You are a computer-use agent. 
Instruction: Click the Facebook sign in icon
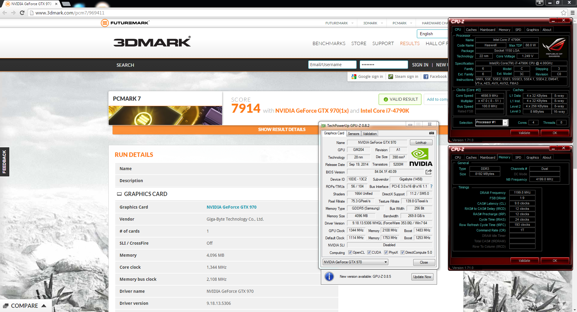[x=426, y=77]
